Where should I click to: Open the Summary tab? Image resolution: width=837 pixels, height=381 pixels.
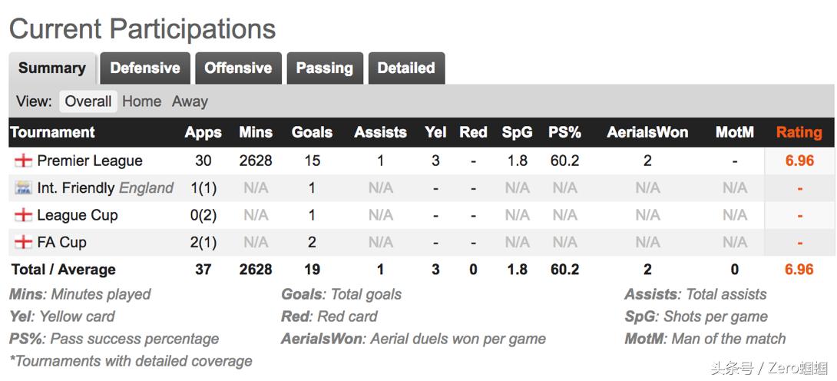tap(51, 68)
